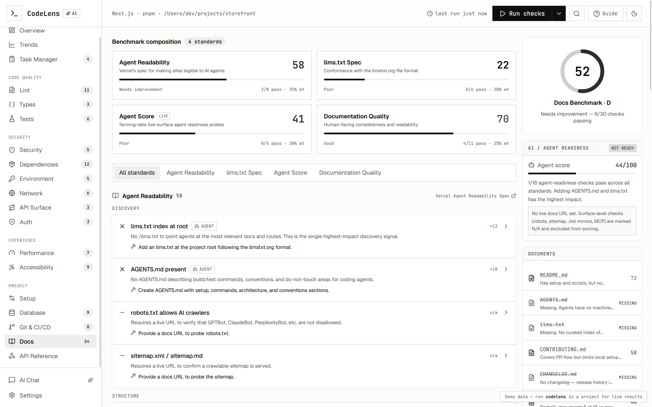
Task: Click the Lint file icon
Action: [12, 90]
